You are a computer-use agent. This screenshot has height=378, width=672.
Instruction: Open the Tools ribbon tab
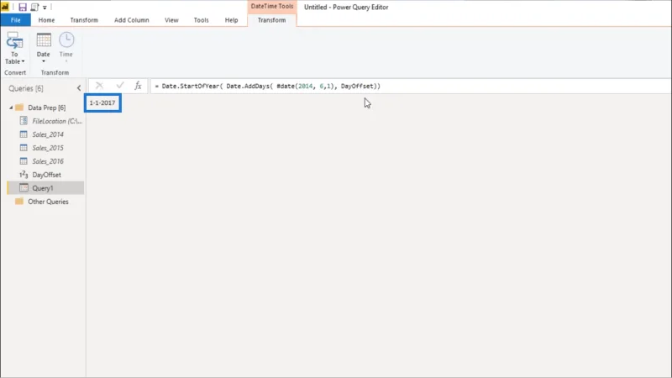[x=201, y=20]
